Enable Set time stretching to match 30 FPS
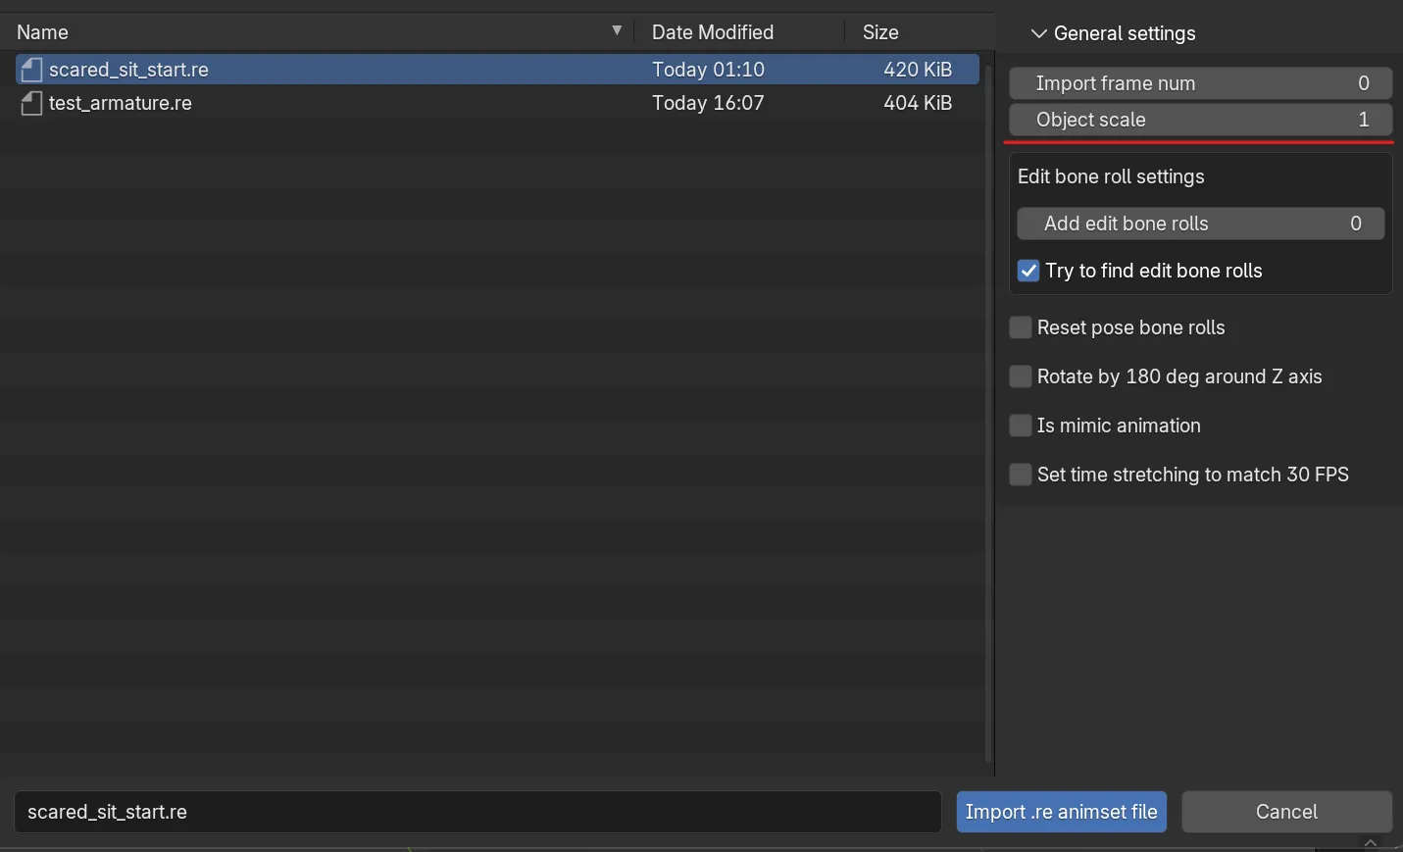Screen dimensions: 1403x852 point(1020,475)
